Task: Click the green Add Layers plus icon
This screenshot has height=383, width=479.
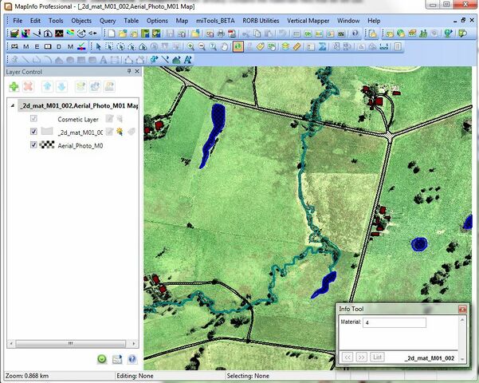Action: click(x=14, y=85)
